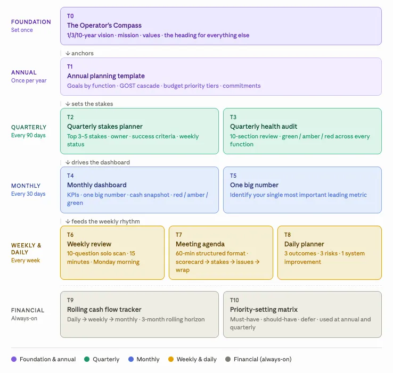Click the blue Monthly legend dot
Image resolution: width=393 pixels, height=373 pixels.
pos(131,359)
